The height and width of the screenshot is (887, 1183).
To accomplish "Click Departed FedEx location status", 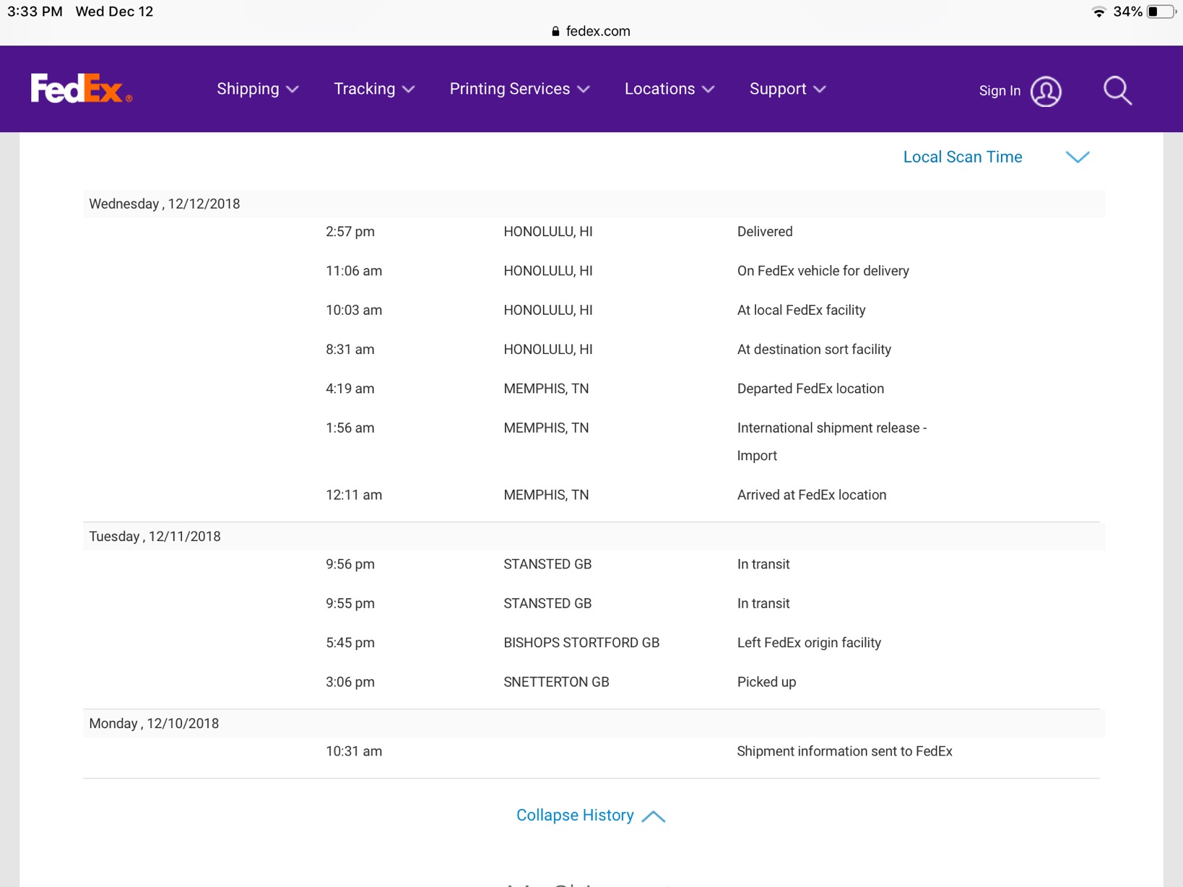I will tap(810, 389).
